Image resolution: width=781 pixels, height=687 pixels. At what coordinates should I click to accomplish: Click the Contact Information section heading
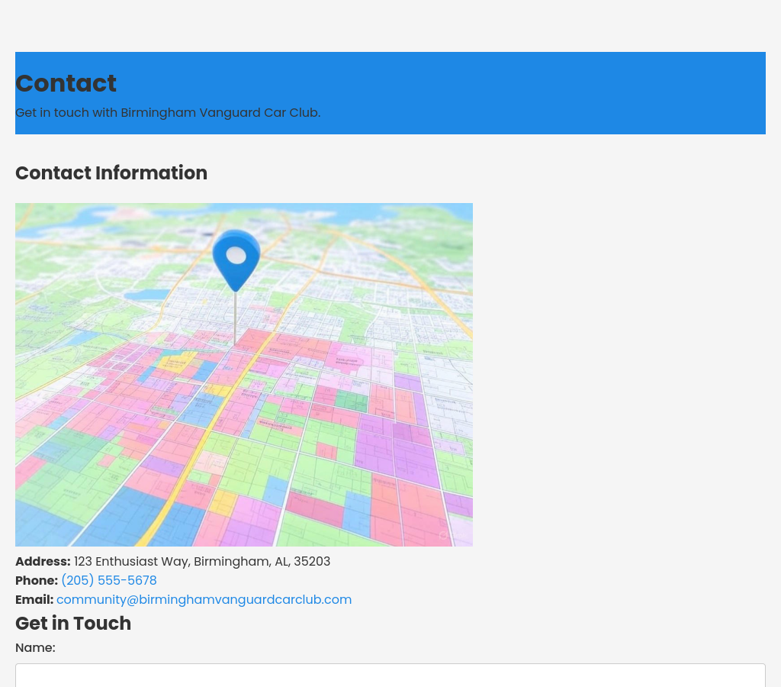111,173
